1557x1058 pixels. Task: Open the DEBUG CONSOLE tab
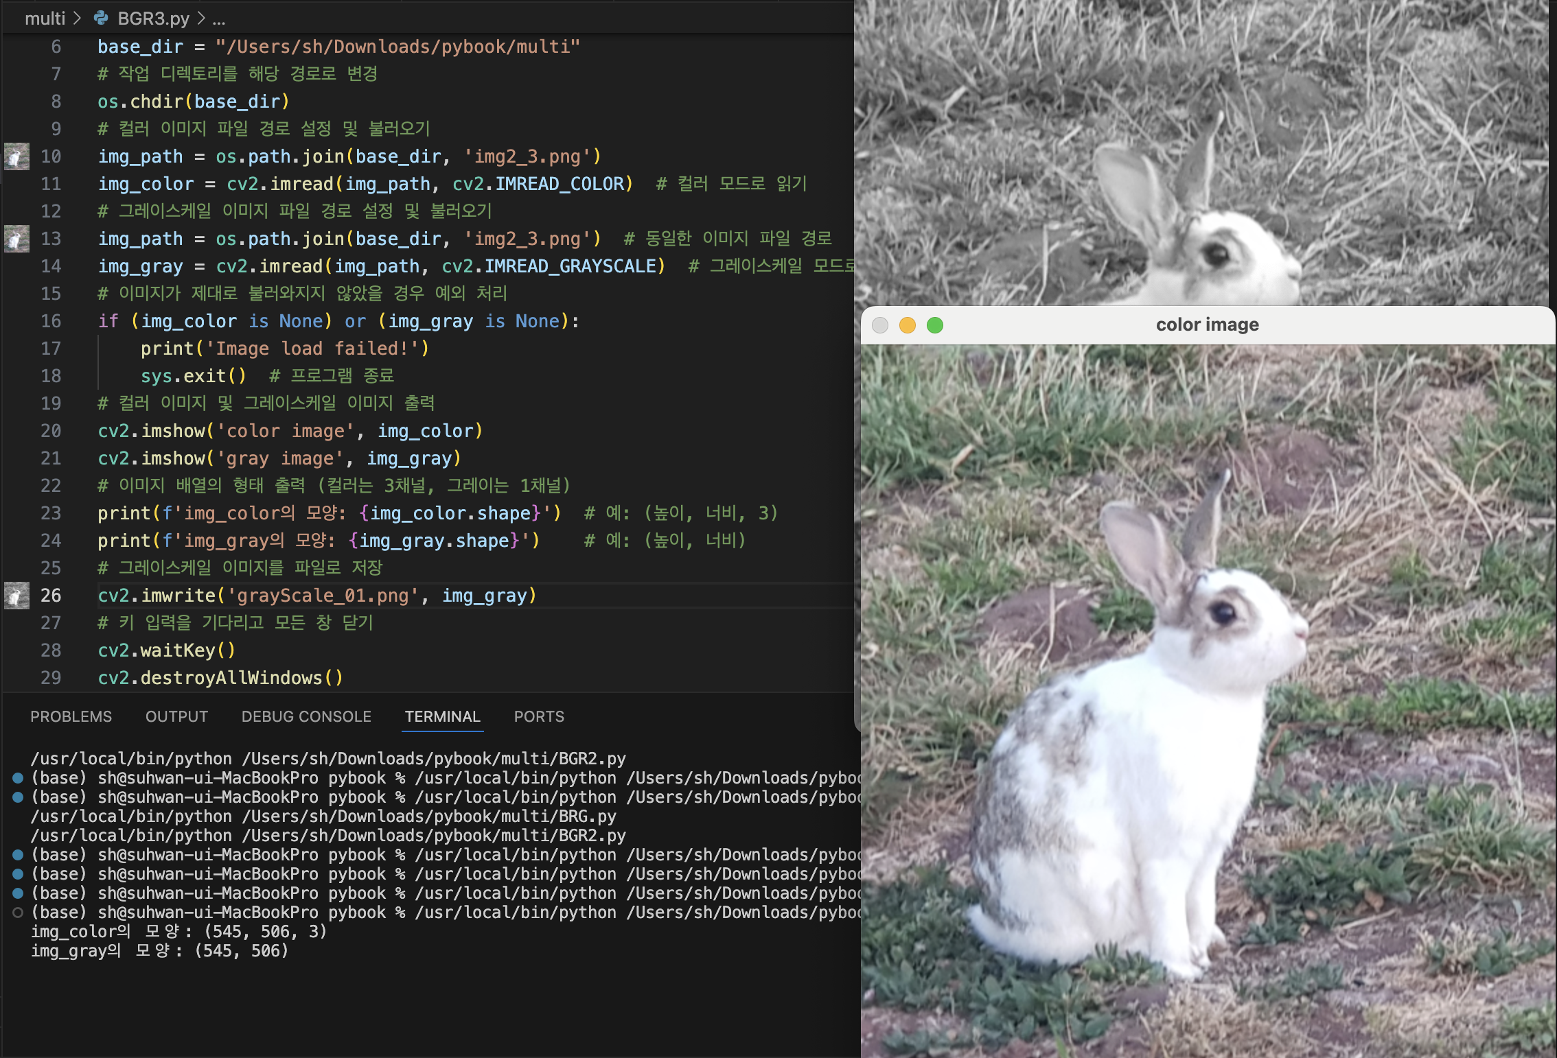click(306, 716)
